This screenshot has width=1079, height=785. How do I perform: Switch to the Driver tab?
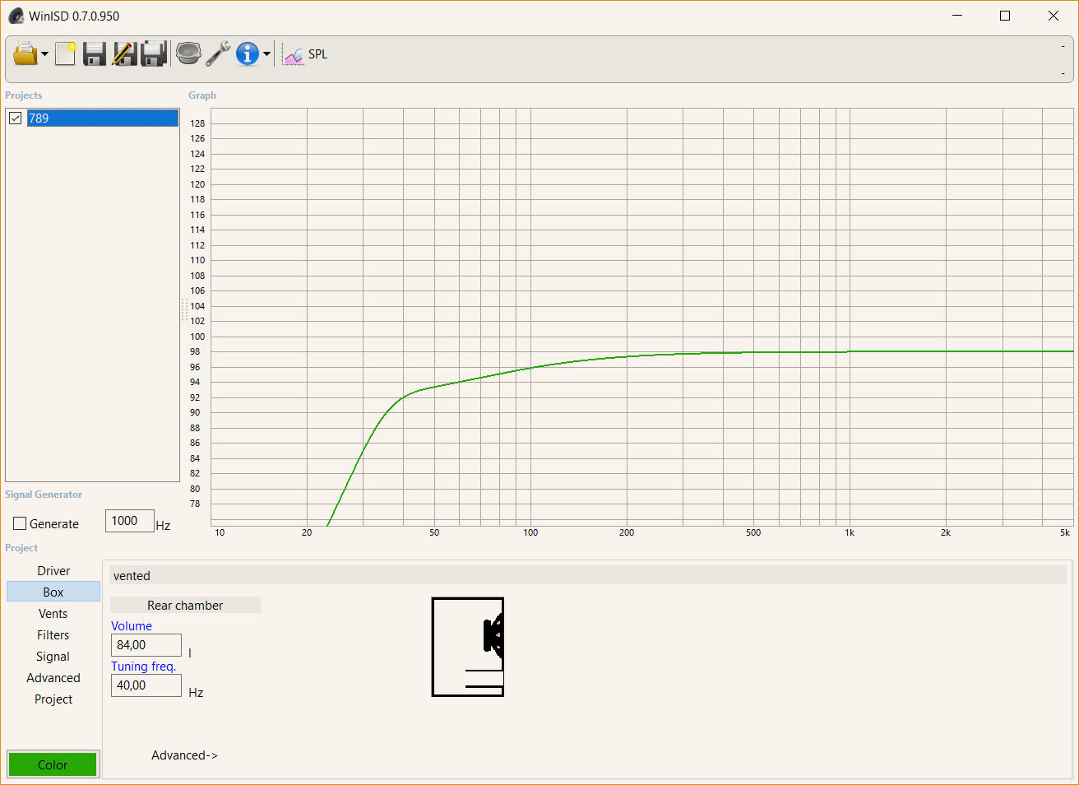[53, 571]
